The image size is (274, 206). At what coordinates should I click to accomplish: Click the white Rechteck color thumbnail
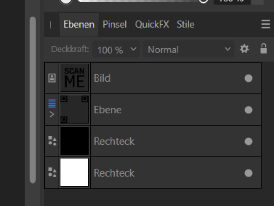click(x=74, y=173)
